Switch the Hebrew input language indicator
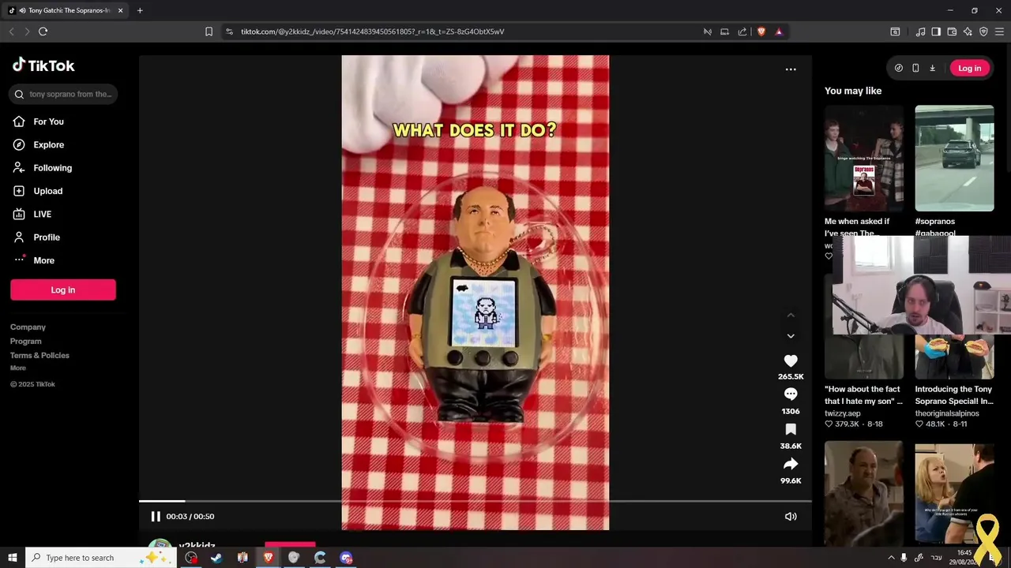Image resolution: width=1011 pixels, height=568 pixels. tap(937, 558)
